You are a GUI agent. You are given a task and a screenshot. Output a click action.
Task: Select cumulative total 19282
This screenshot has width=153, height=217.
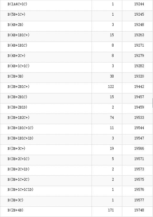139,66
